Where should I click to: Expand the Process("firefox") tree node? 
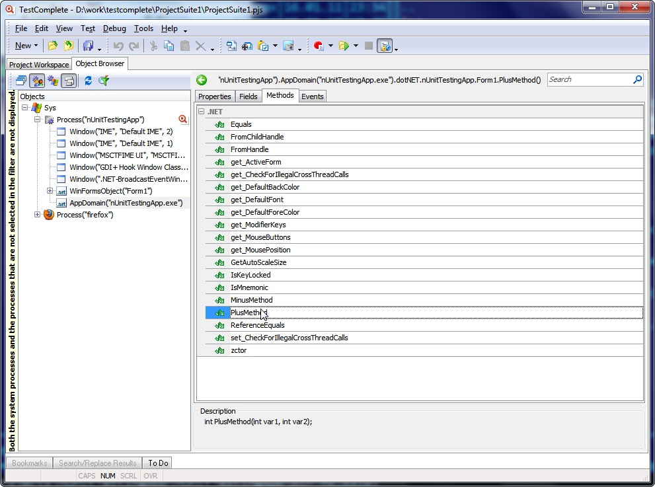[38, 215]
